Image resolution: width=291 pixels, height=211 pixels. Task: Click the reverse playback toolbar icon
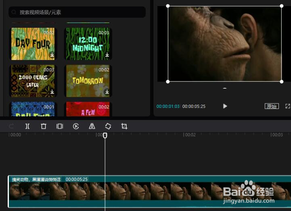click(x=76, y=126)
